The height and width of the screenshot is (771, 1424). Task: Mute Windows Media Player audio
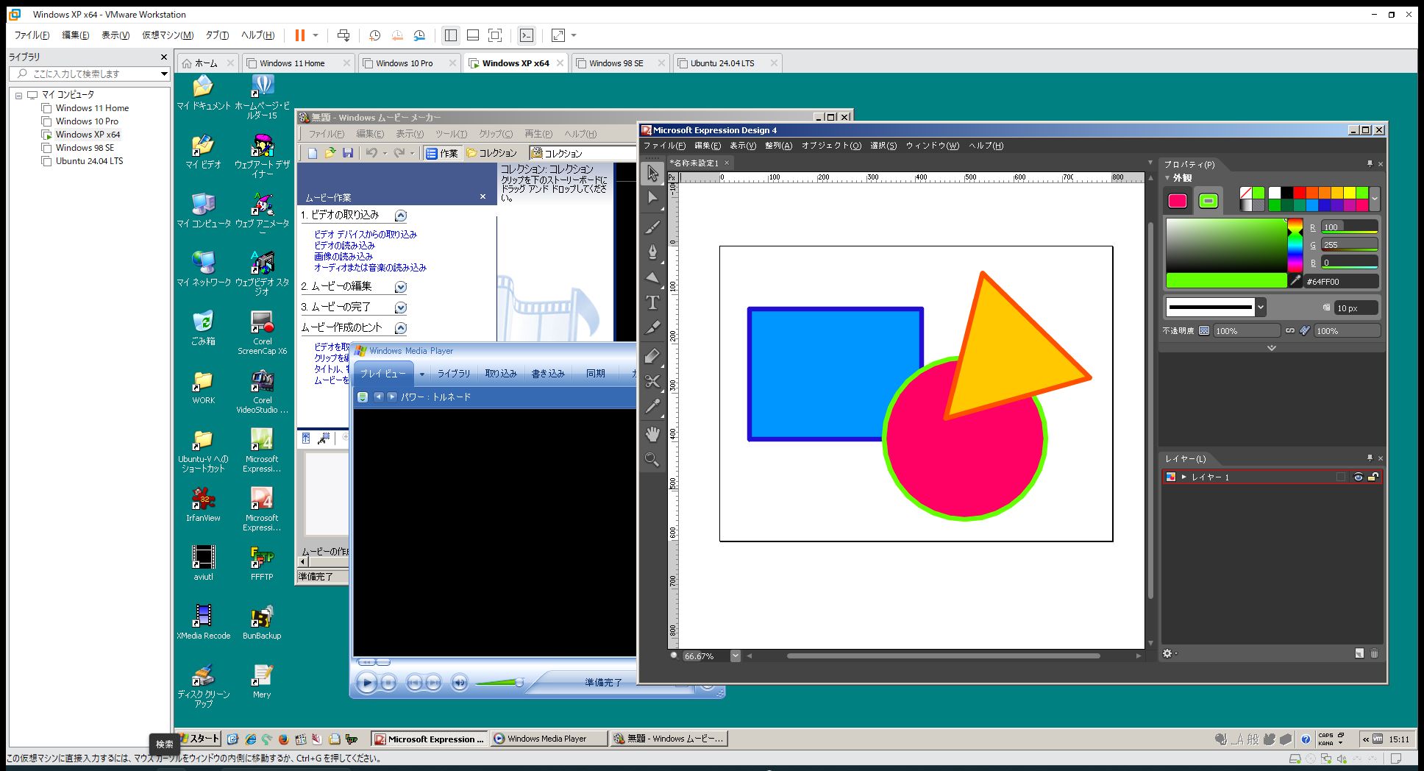[x=459, y=683]
